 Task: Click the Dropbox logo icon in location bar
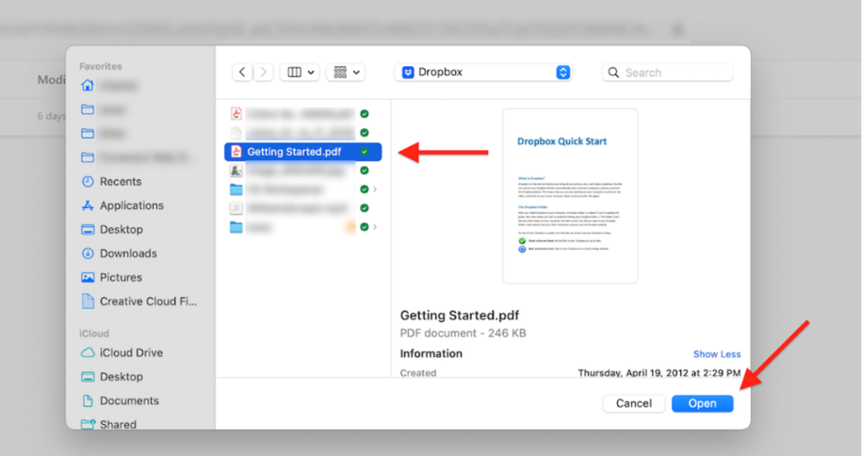coord(408,72)
